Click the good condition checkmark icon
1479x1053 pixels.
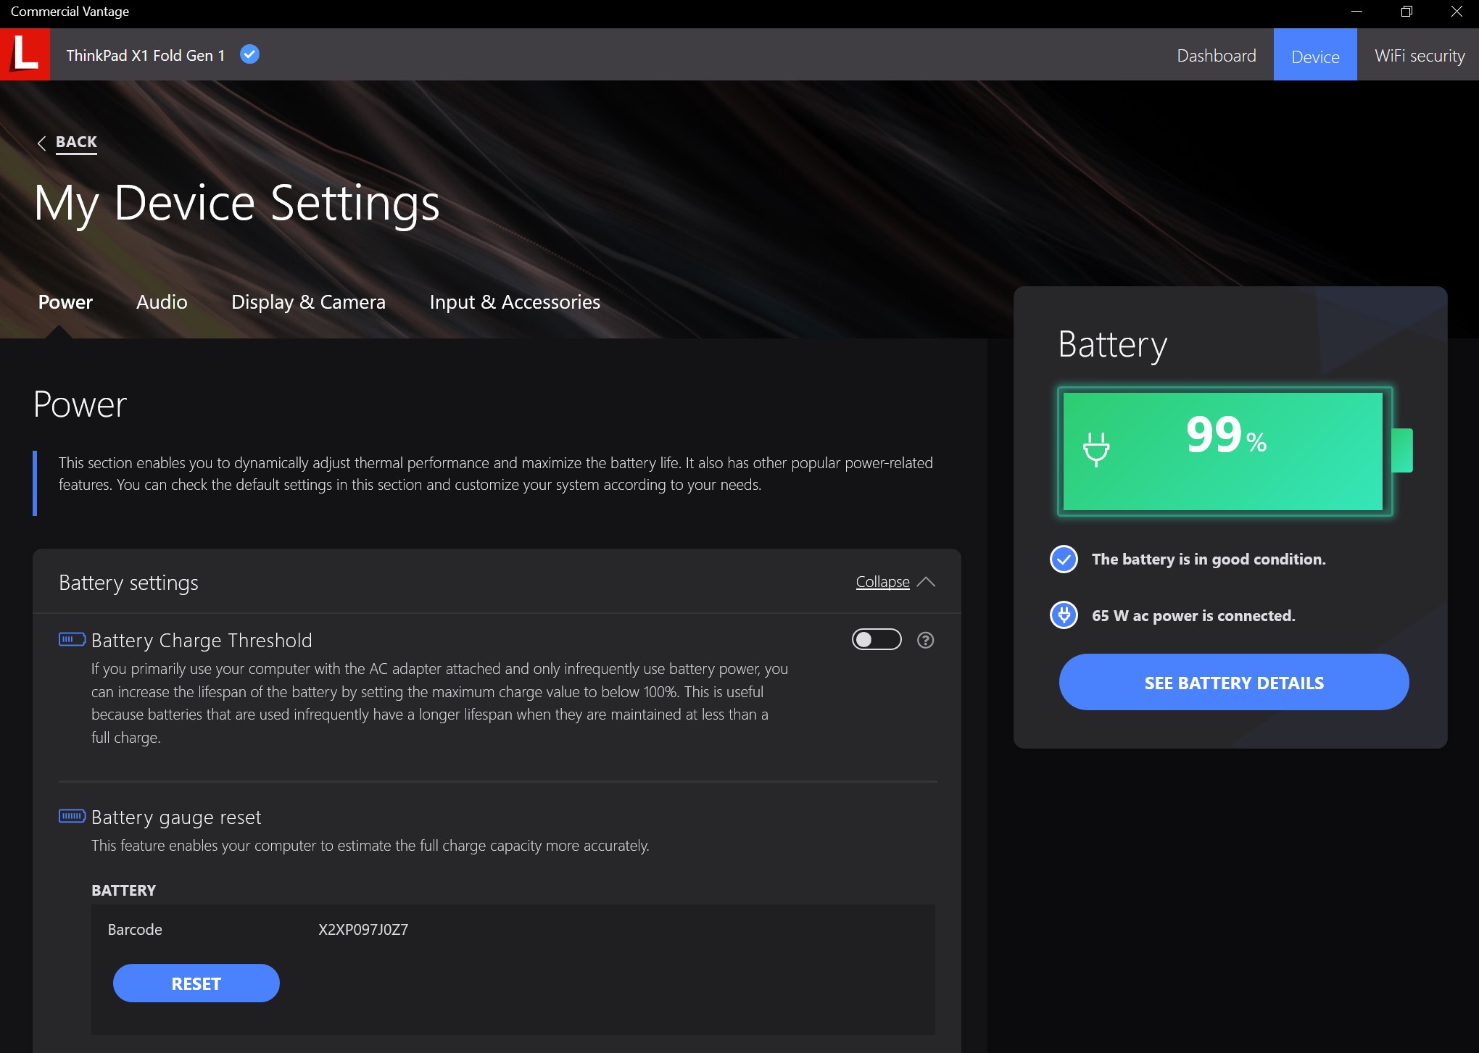pyautogui.click(x=1064, y=559)
